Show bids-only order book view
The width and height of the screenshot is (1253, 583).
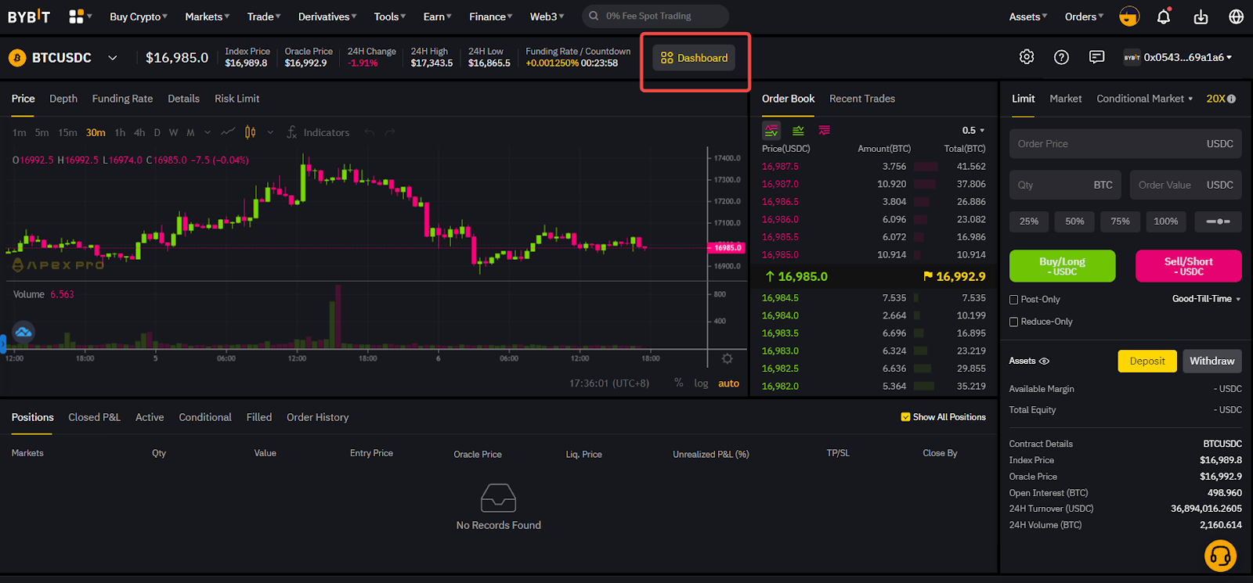[798, 131]
